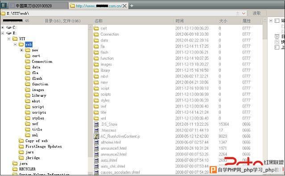Collapse the E: drive node
285x176 pixels.
point(3,33)
